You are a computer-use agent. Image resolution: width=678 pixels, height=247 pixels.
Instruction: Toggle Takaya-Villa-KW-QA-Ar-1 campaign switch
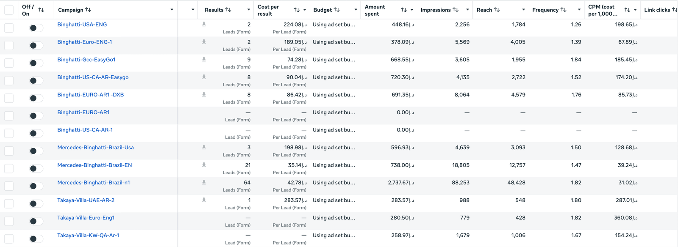pos(36,239)
